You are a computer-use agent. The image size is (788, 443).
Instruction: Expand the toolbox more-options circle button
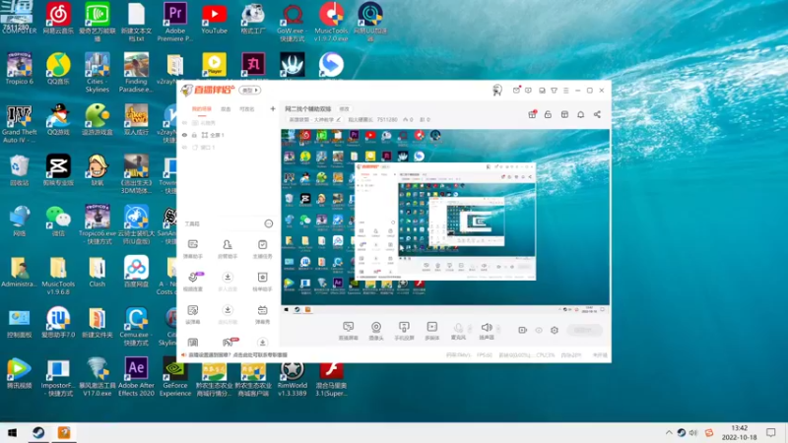tap(269, 223)
